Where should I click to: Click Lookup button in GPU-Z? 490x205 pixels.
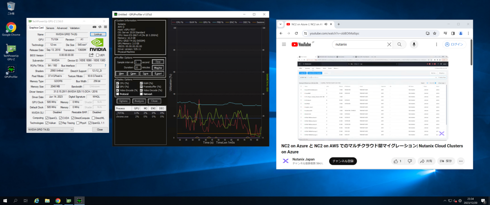(98, 34)
